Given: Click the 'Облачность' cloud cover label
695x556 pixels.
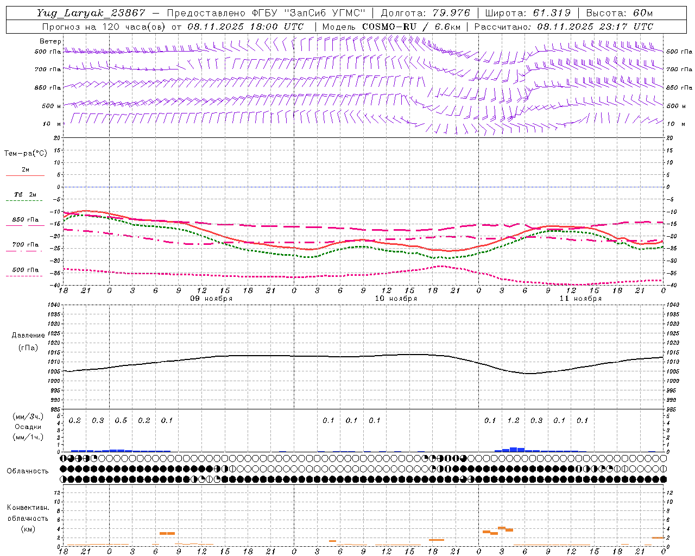Looking at the screenshot, I should 28,471.
